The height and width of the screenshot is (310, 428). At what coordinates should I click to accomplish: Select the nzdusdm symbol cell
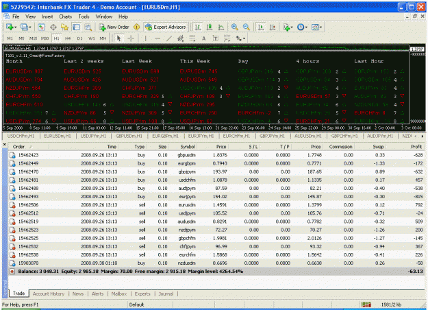(x=187, y=263)
